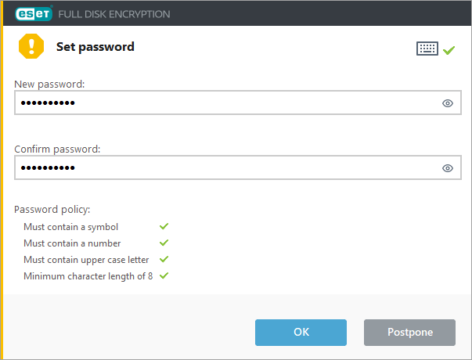This screenshot has width=472, height=360.
Task: Click the green keyboard check mark
Action: [x=449, y=50]
